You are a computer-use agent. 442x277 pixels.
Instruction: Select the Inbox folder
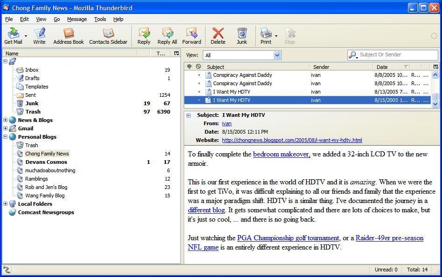pyautogui.click(x=32, y=70)
